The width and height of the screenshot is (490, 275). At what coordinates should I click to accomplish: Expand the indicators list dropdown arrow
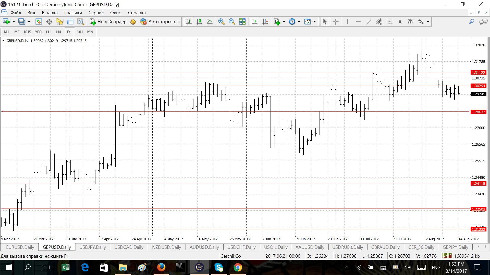coord(284,22)
